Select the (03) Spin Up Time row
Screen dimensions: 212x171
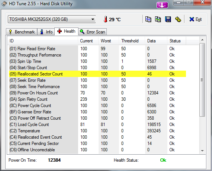point(97,61)
